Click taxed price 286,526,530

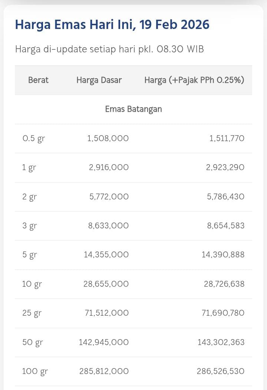[221, 371]
